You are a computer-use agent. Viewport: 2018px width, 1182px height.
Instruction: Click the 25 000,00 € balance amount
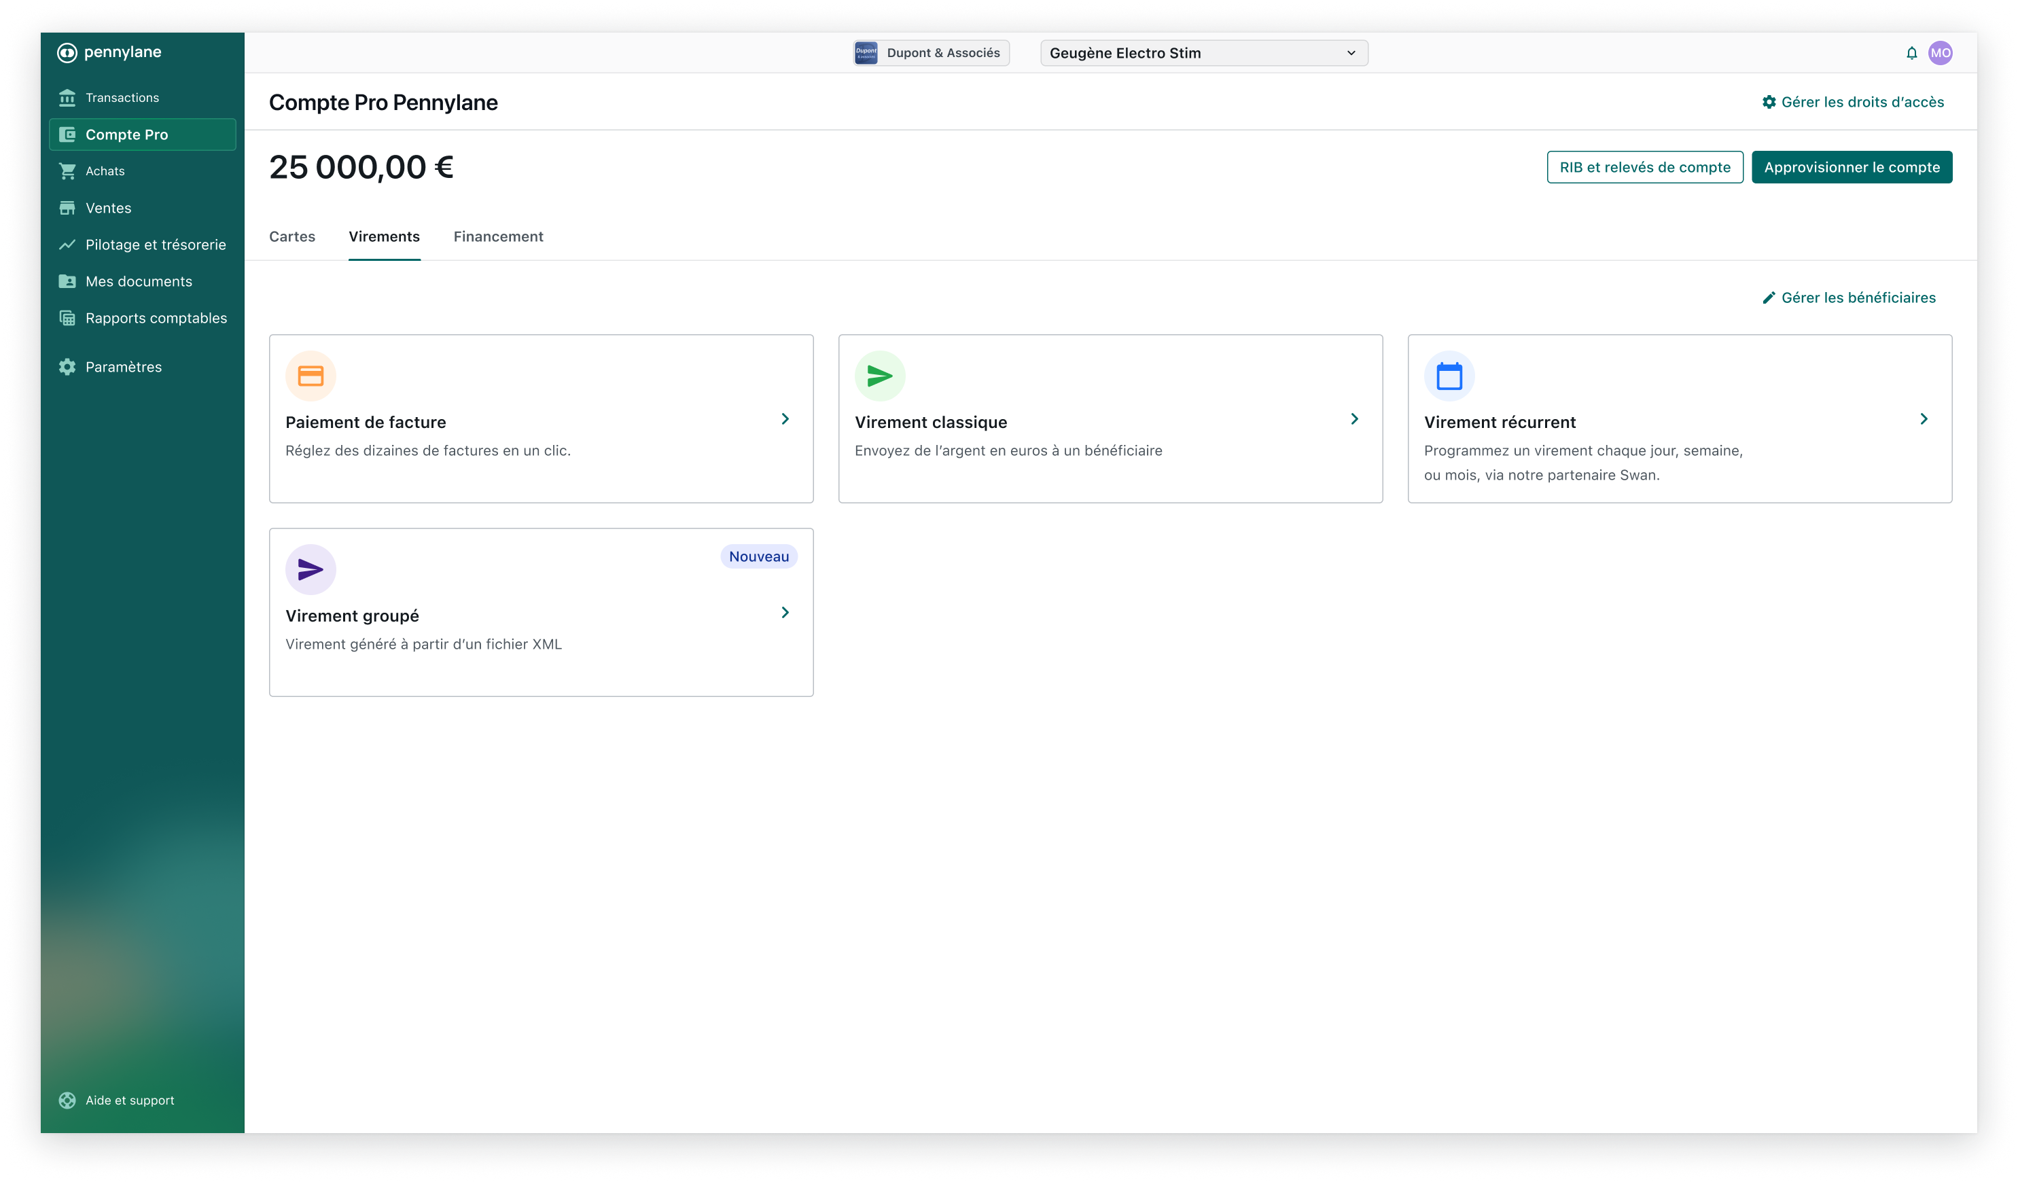click(361, 167)
